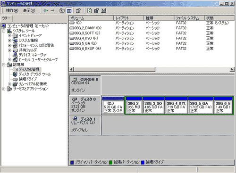Image resolution: width=236 pixels, height=173 pixels.
Task: Expand the 共有フォルダ tree node
Action: 9,50
